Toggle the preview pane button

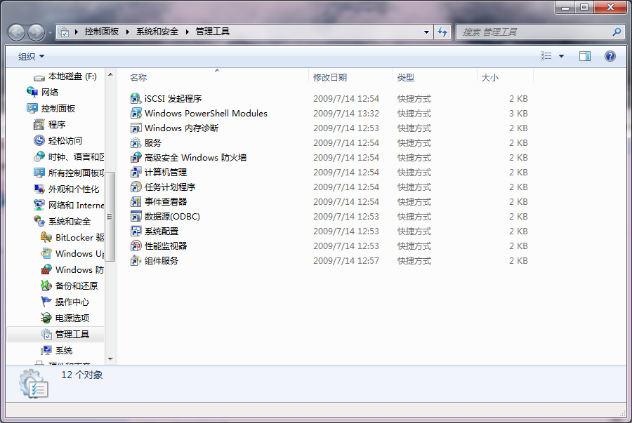[584, 55]
